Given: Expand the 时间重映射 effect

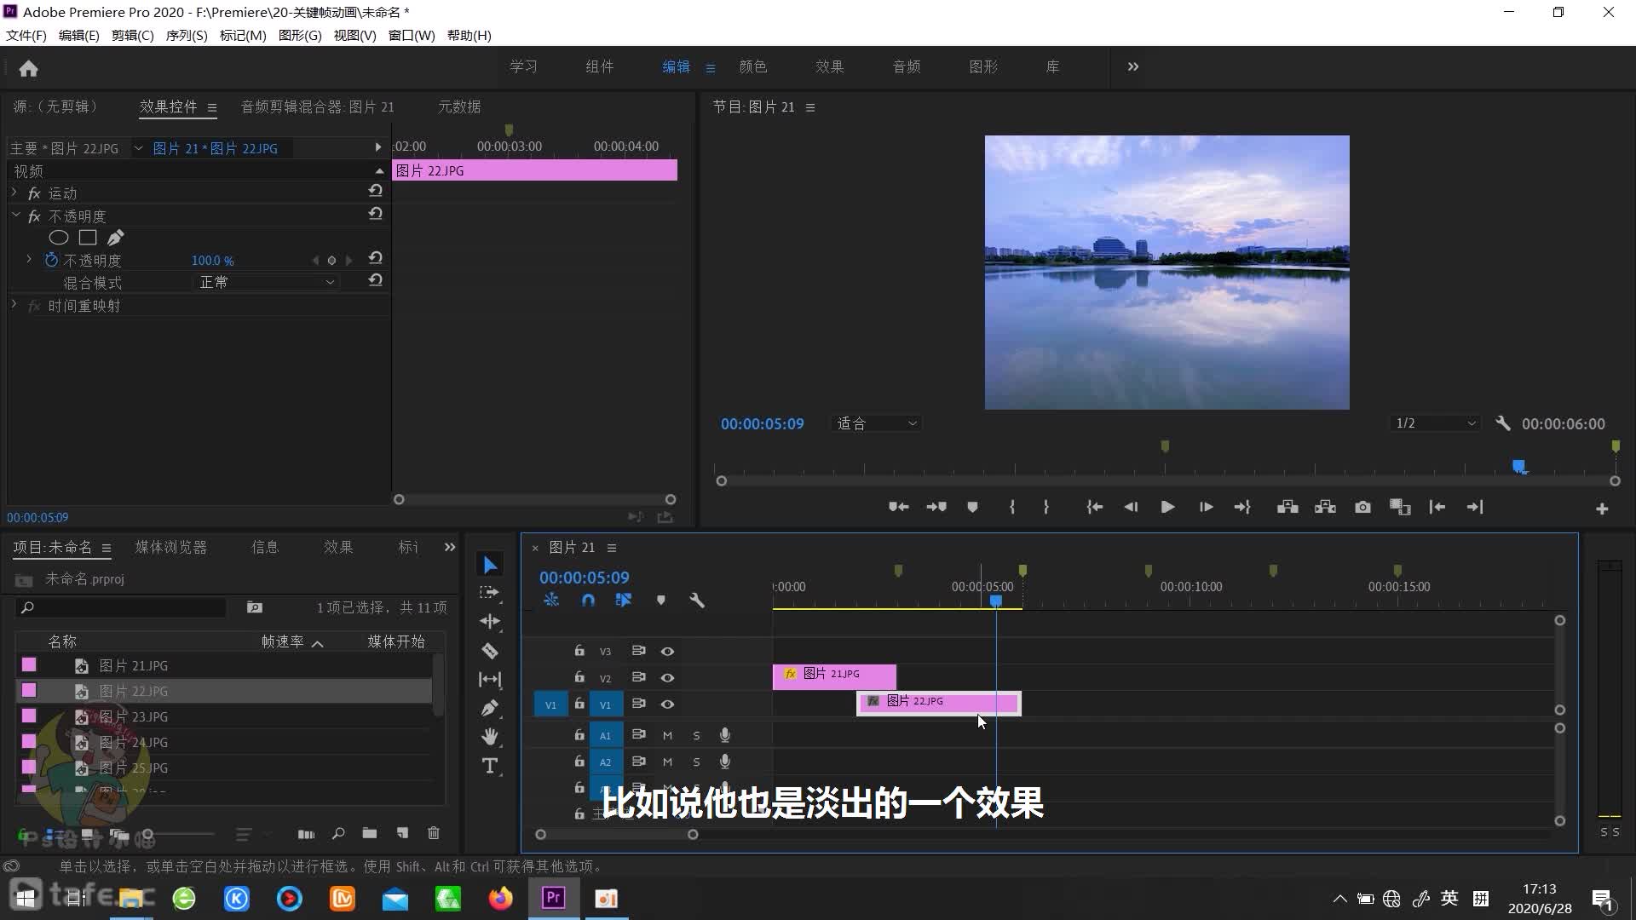Looking at the screenshot, I should (x=14, y=304).
